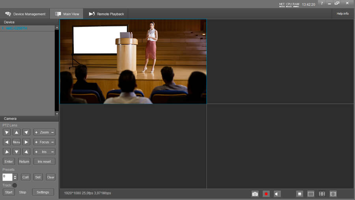Click the Call preset button

26,177
